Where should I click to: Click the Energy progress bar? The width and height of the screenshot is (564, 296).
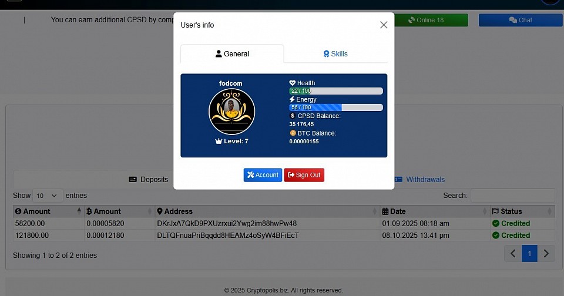pos(335,107)
